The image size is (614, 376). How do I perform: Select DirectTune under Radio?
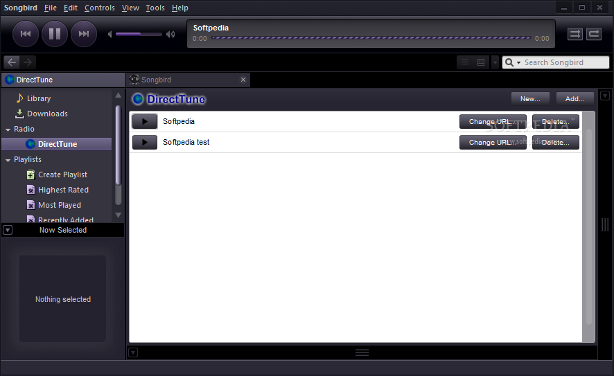(x=57, y=144)
